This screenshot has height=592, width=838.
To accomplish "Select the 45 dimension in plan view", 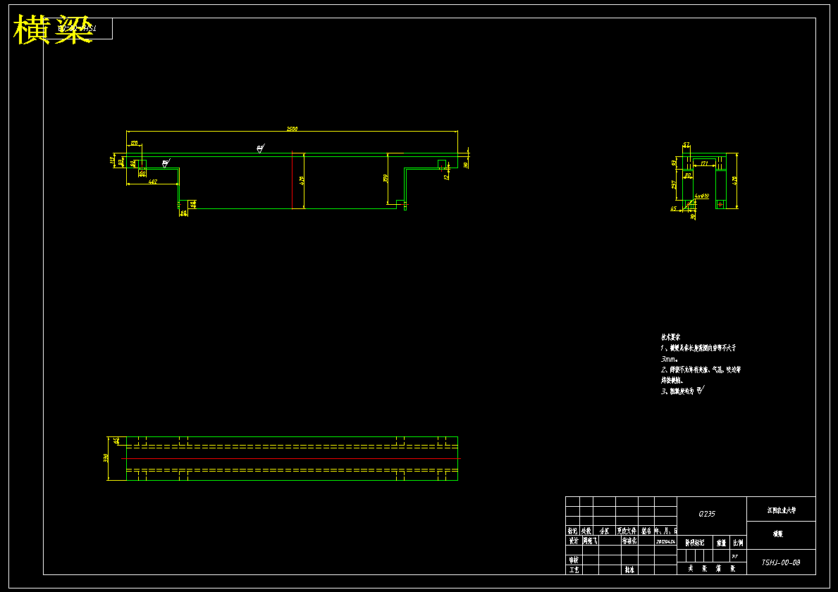I will pyautogui.click(x=116, y=441).
